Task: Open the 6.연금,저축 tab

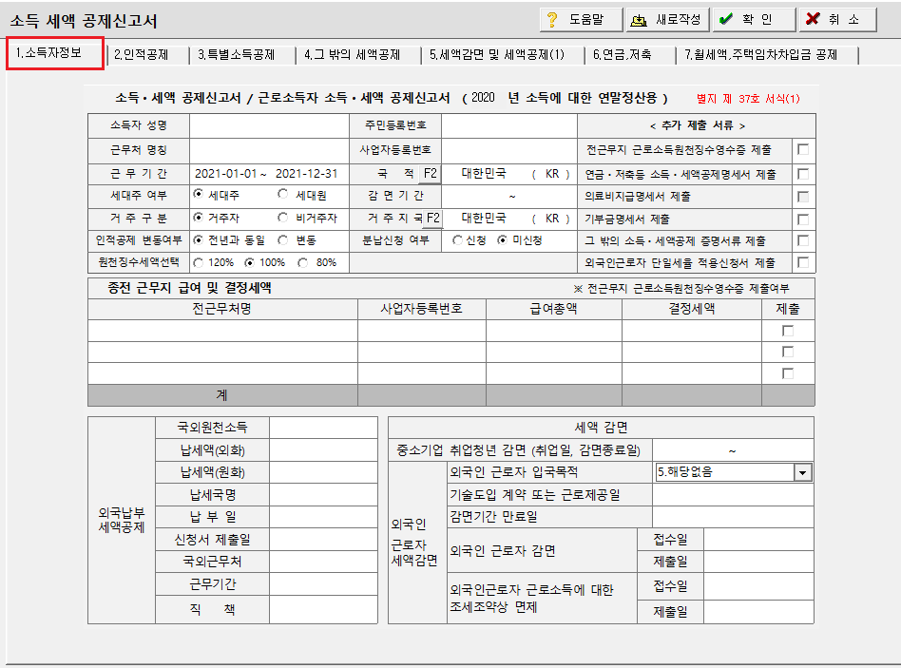Action: pyautogui.click(x=623, y=54)
